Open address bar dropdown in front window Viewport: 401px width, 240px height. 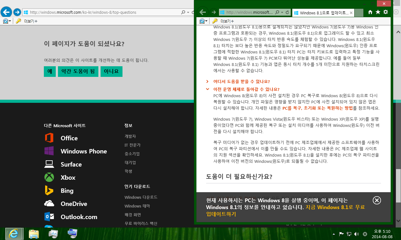coord(282,12)
